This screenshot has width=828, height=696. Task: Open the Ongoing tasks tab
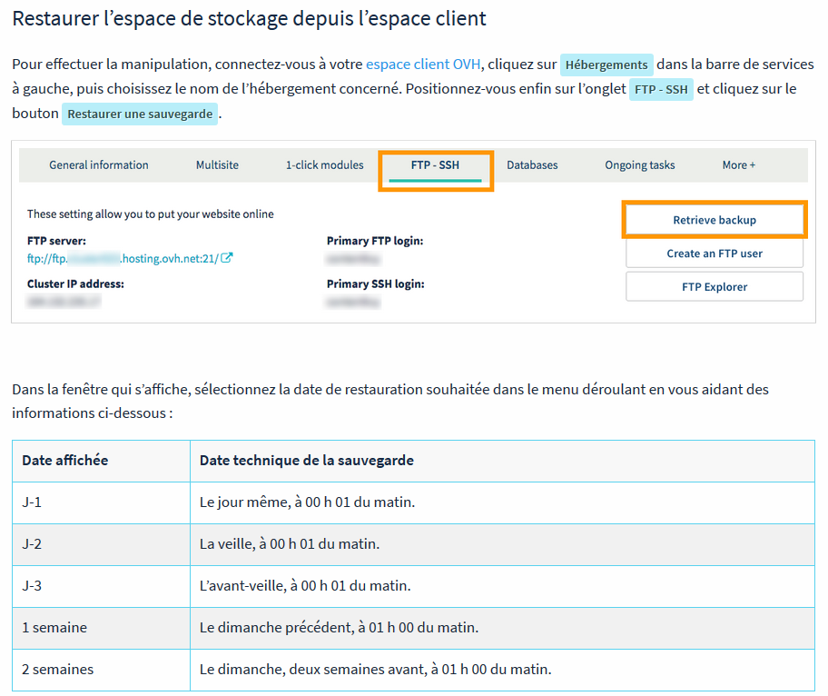639,165
